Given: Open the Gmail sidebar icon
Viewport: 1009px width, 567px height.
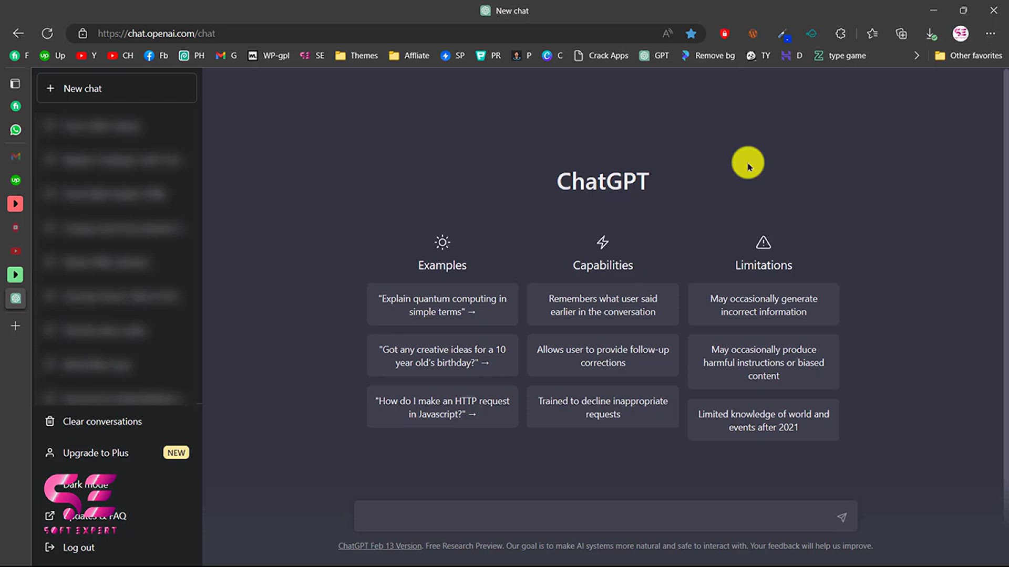Looking at the screenshot, I should (16, 156).
